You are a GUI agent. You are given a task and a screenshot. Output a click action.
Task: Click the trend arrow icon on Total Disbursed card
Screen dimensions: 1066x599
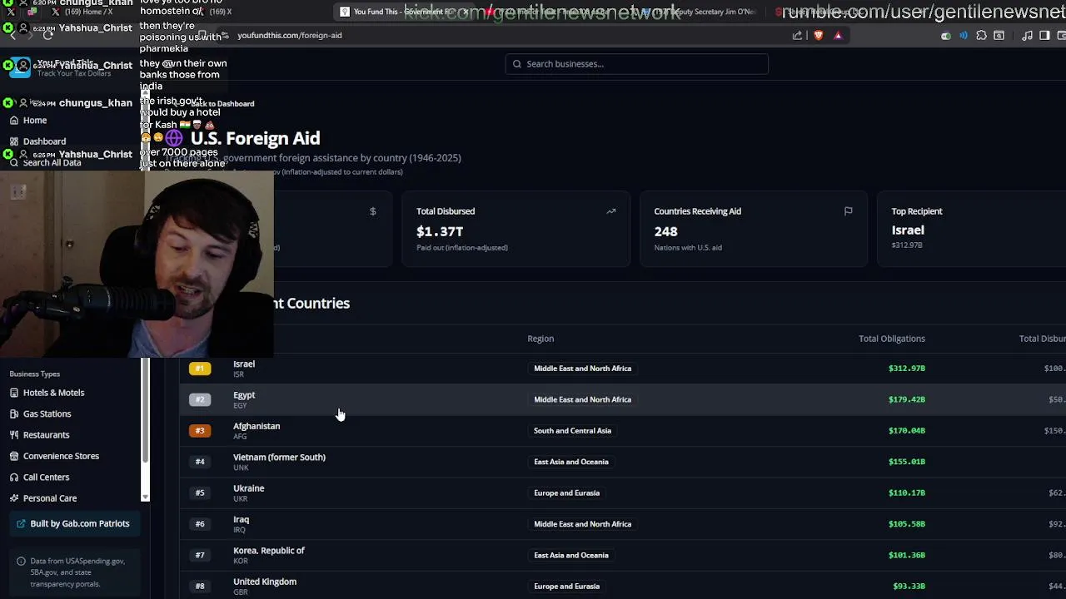610,211
